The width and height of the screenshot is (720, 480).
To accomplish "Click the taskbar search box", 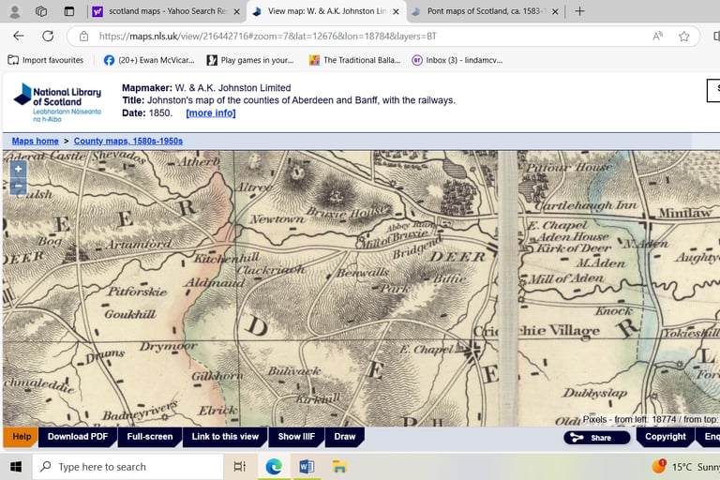I will coord(127,467).
